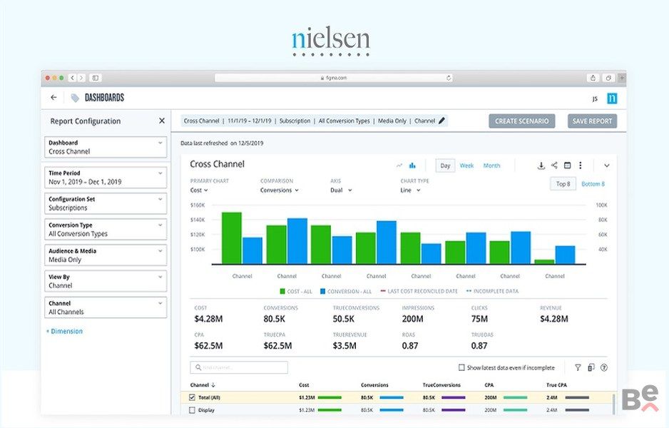Click the True CPA column header
This screenshot has width=669, height=428.
pyautogui.click(x=556, y=385)
